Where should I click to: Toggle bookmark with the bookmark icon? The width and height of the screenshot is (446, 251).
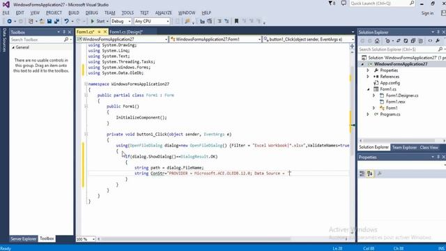pos(236,22)
